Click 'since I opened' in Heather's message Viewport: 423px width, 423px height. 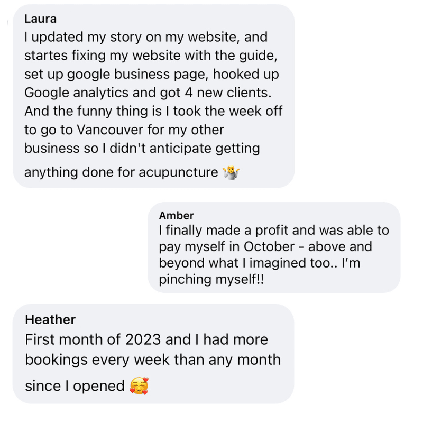75,386
